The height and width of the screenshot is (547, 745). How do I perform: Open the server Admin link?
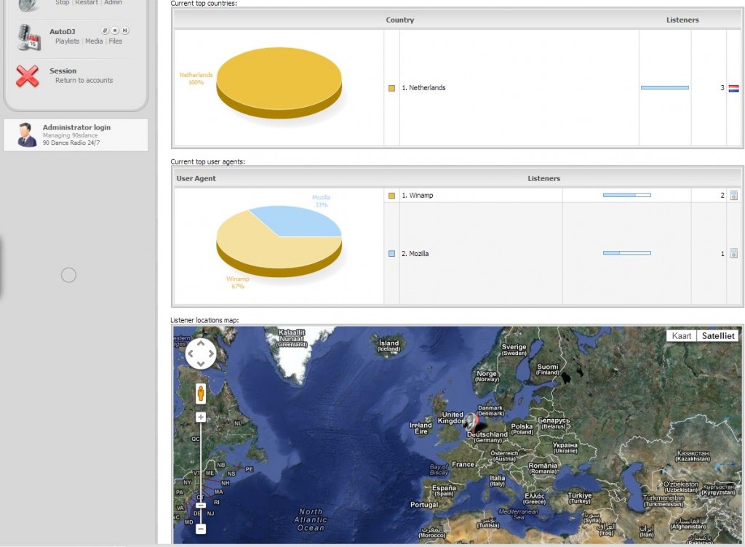tap(113, 2)
